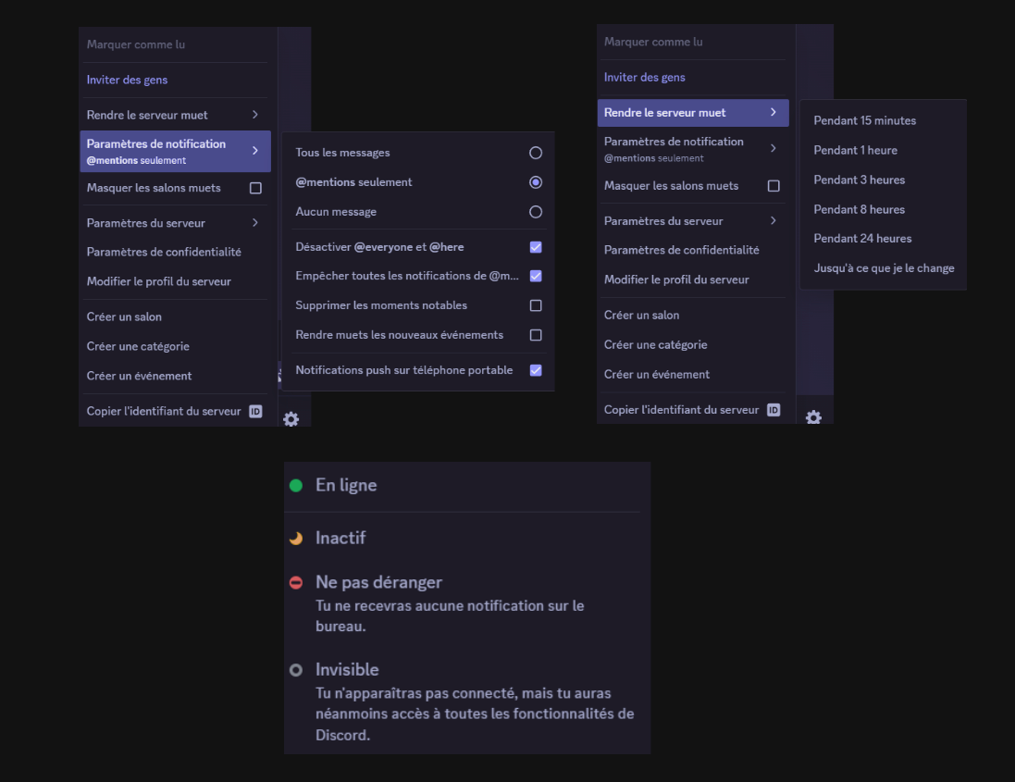Expand Paramètres de notification in the right menu
The width and height of the screenshot is (1015, 782).
tap(693, 149)
